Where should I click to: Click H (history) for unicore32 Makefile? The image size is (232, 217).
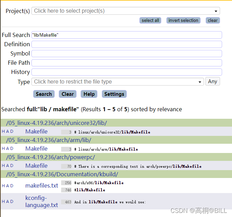tap(3, 131)
